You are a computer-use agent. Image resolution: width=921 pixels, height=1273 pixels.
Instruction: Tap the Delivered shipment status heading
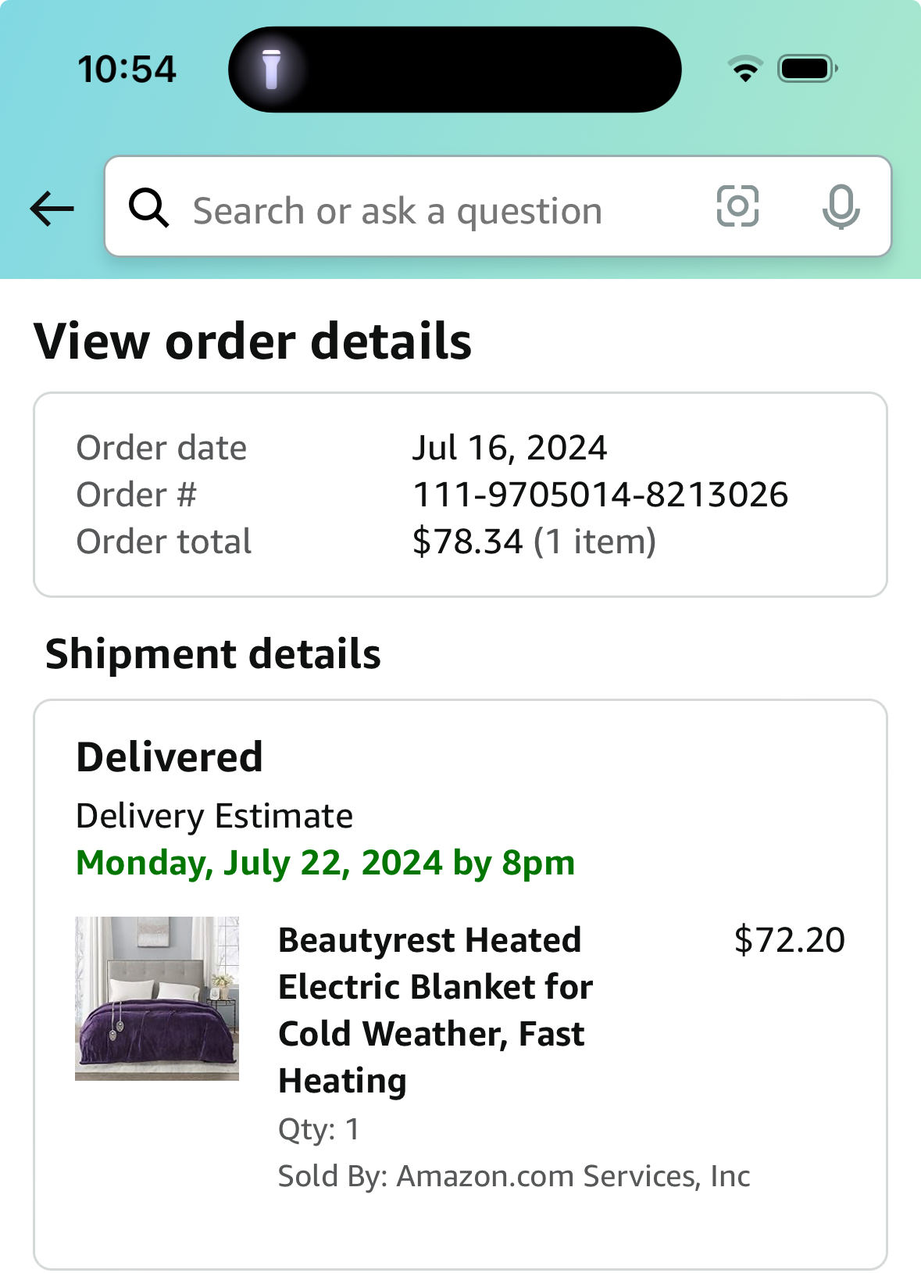click(170, 756)
